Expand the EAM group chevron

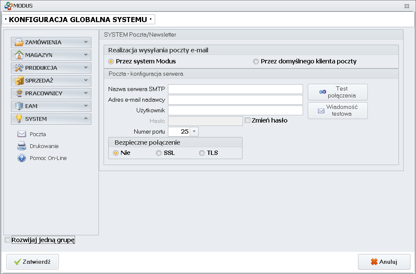[86, 106]
